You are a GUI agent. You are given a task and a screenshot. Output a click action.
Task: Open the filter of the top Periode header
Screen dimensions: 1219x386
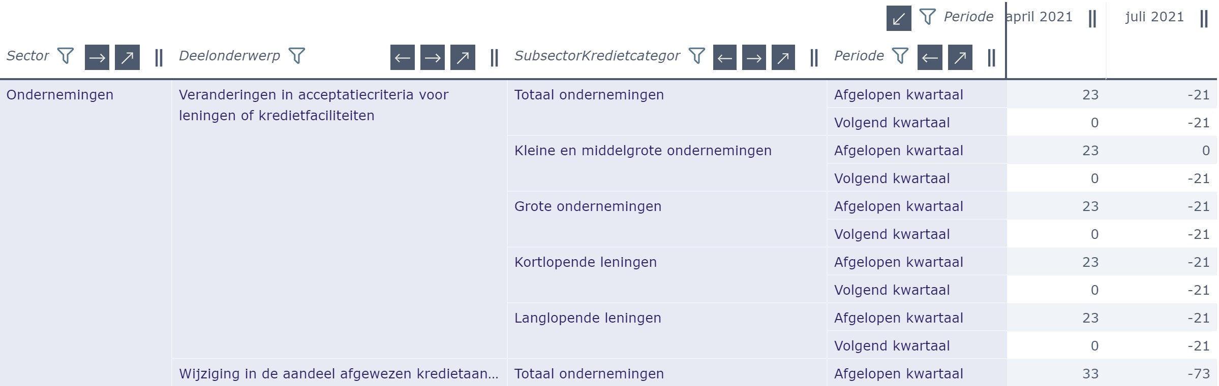tap(928, 17)
